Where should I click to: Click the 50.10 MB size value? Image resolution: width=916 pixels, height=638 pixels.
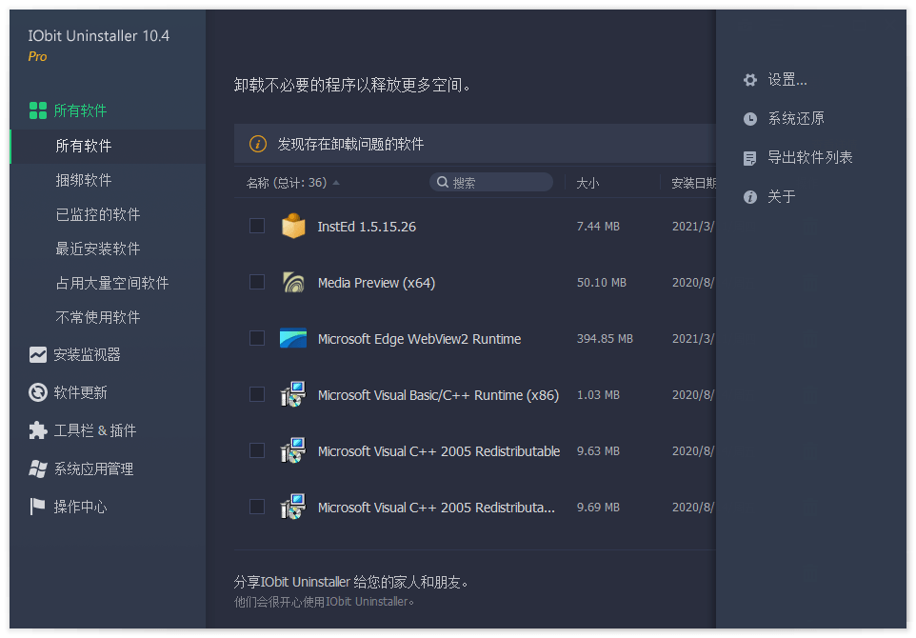(601, 283)
